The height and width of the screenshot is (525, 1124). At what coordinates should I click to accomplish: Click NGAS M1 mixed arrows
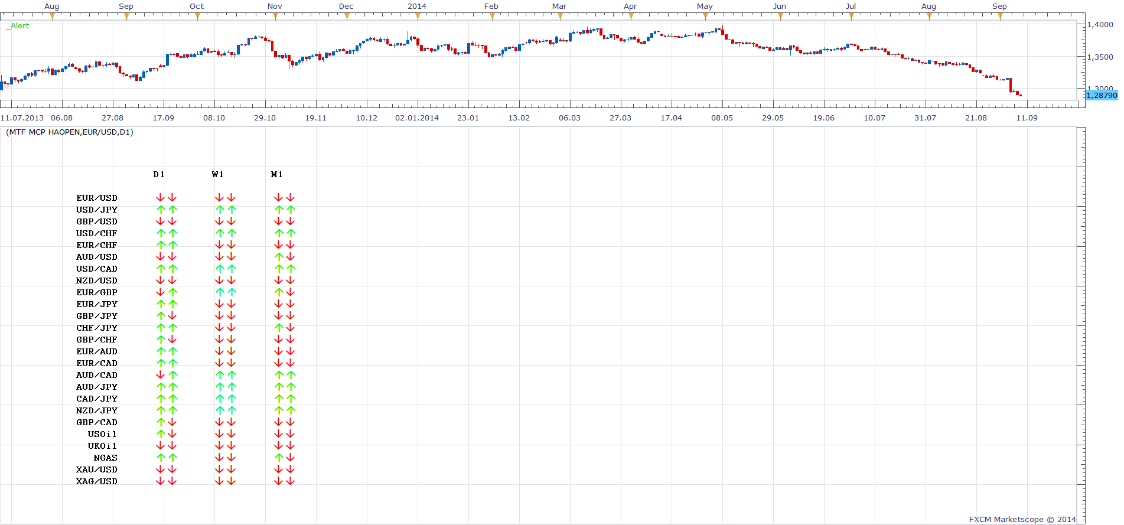(x=285, y=458)
